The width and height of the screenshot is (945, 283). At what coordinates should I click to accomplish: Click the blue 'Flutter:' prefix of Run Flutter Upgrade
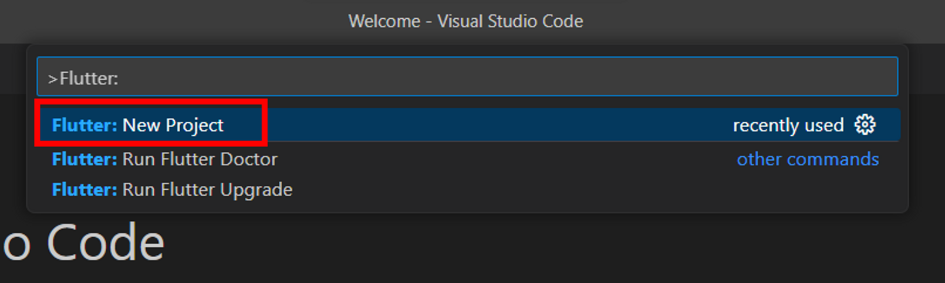point(85,189)
